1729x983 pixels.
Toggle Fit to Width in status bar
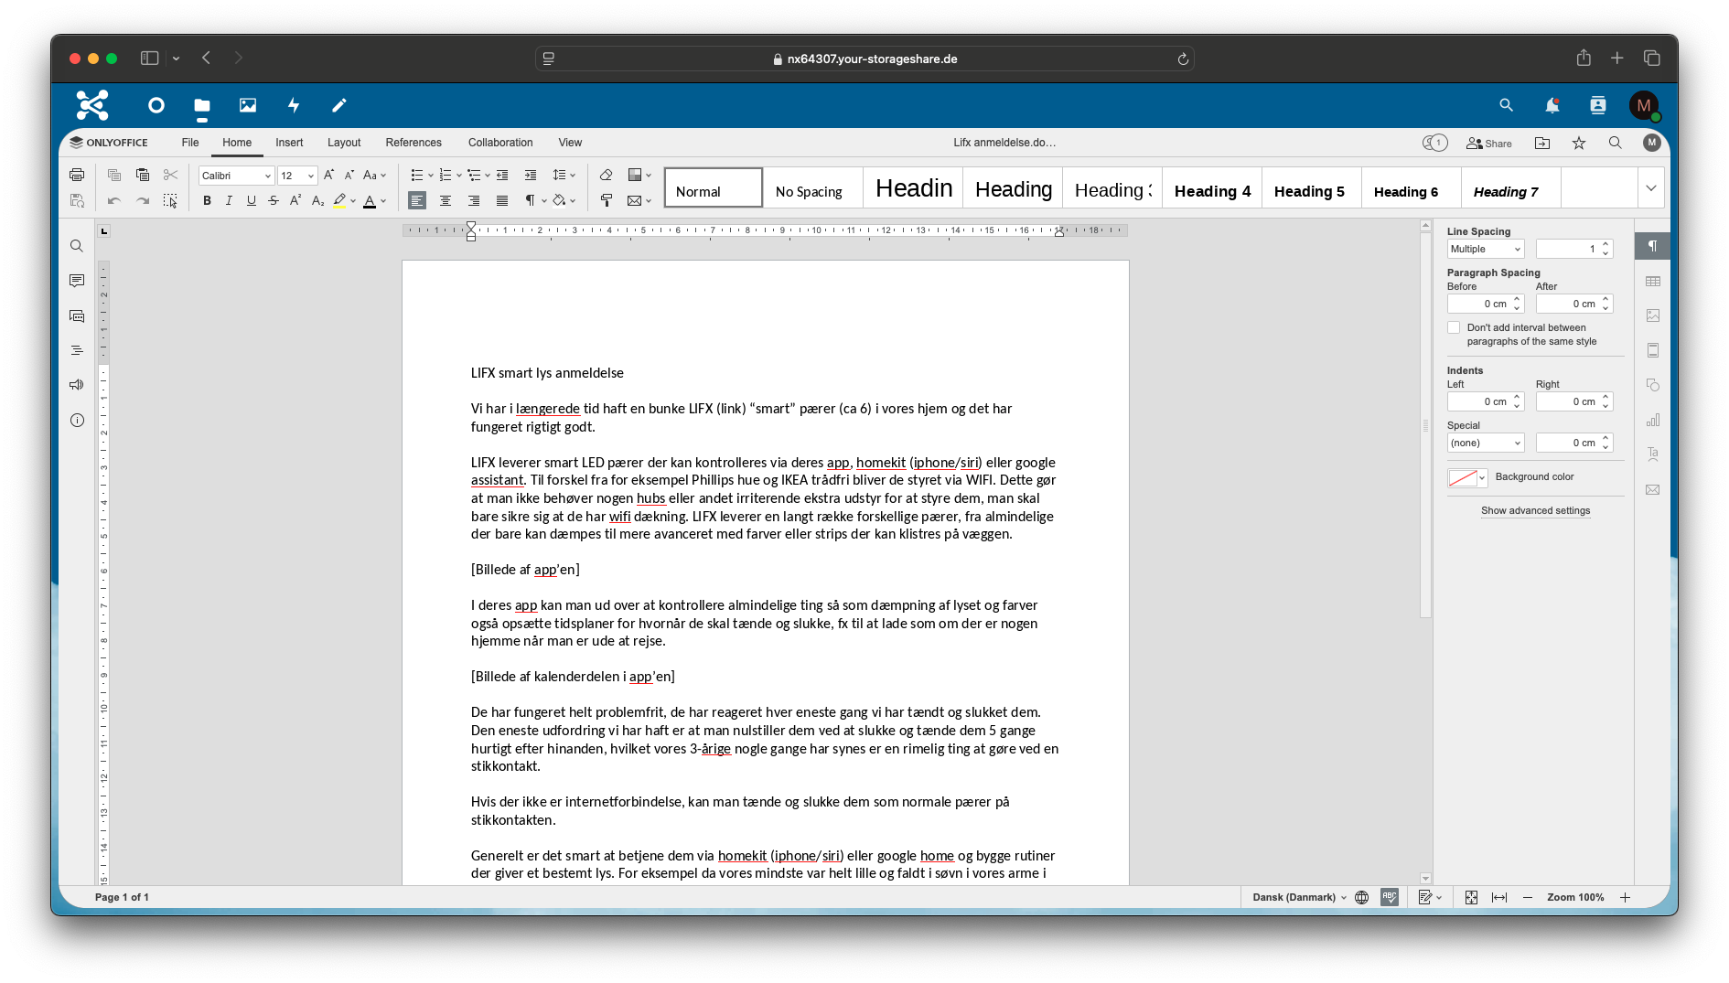1499,897
